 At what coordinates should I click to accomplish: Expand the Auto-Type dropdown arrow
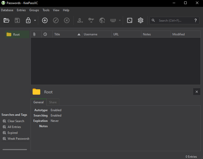[x=120, y=20]
